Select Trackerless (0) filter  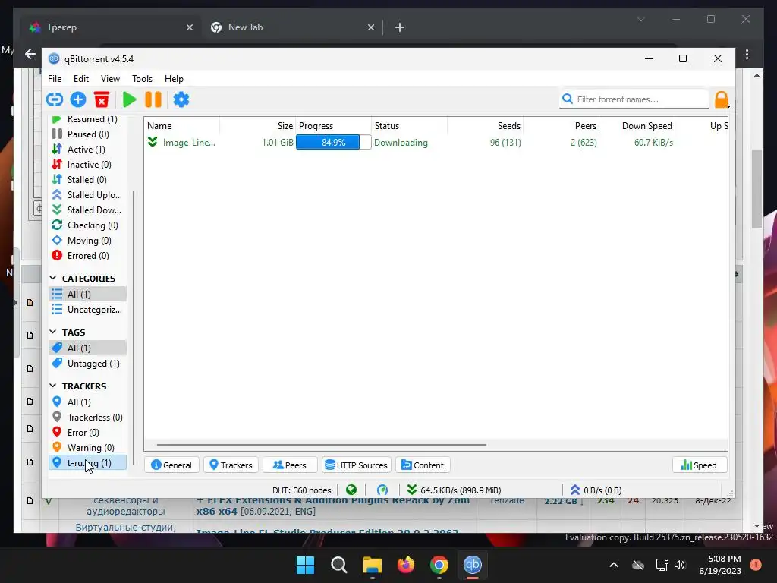pyautogui.click(x=88, y=418)
